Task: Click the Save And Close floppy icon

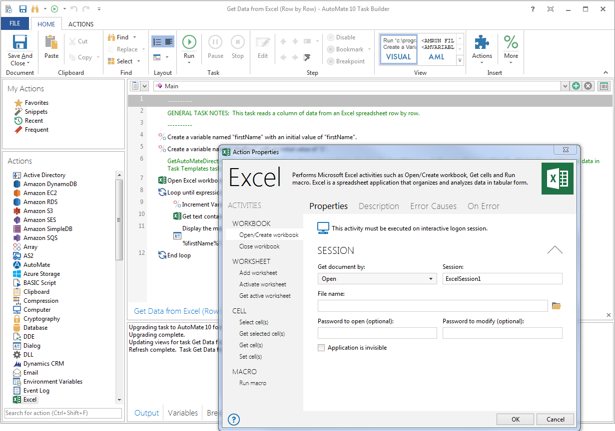Action: click(x=20, y=43)
